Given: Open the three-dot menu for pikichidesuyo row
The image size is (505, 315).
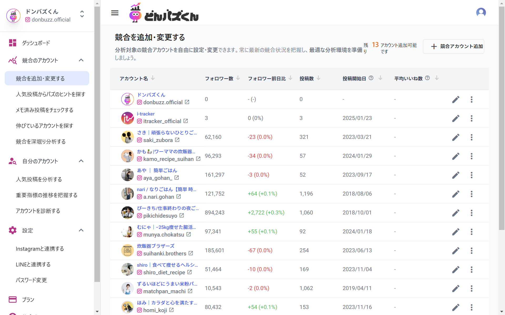Looking at the screenshot, I should [x=471, y=213].
